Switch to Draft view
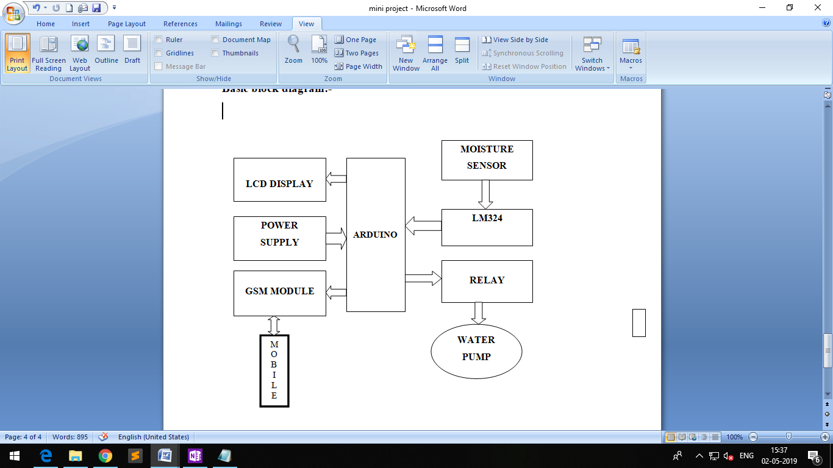The height and width of the screenshot is (468, 833). tap(132, 50)
